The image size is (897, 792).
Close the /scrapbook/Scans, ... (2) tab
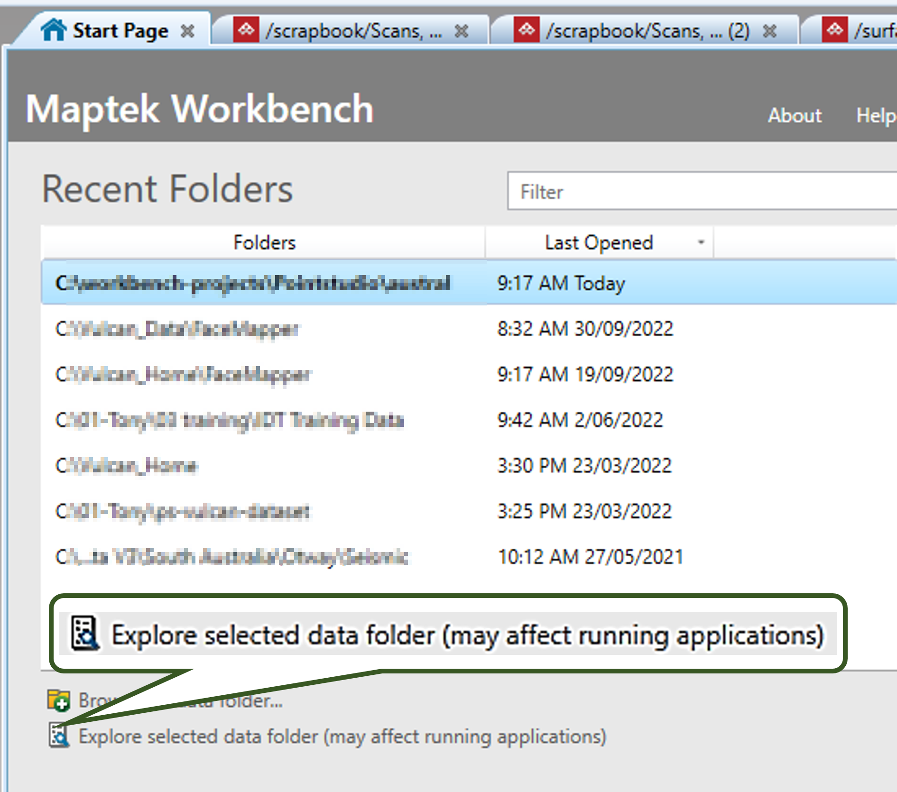pyautogui.click(x=769, y=31)
